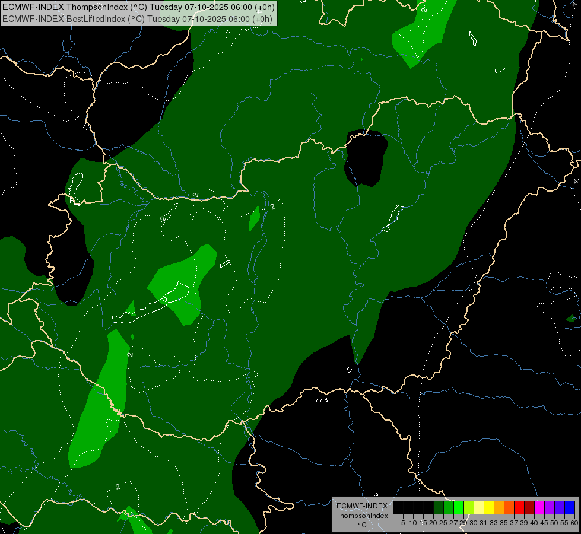581x534 pixels.
Task: Select the orange-red 35–37 legend swatch
Action: (509, 507)
